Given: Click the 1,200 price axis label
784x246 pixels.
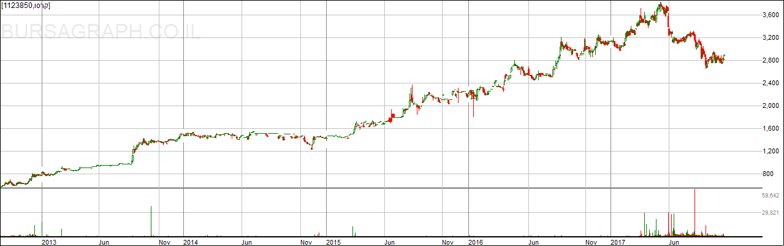Looking at the screenshot, I should [x=770, y=151].
